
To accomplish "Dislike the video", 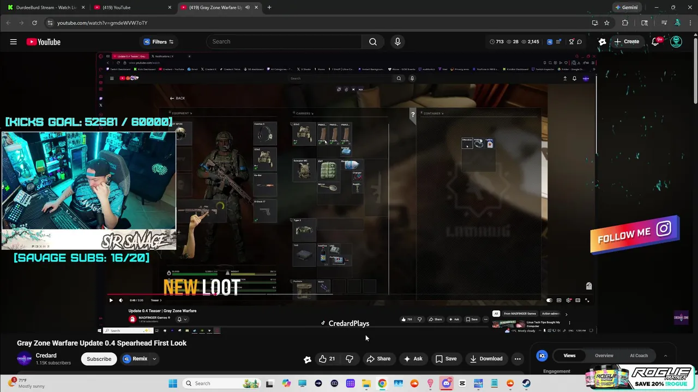I will tap(350, 359).
